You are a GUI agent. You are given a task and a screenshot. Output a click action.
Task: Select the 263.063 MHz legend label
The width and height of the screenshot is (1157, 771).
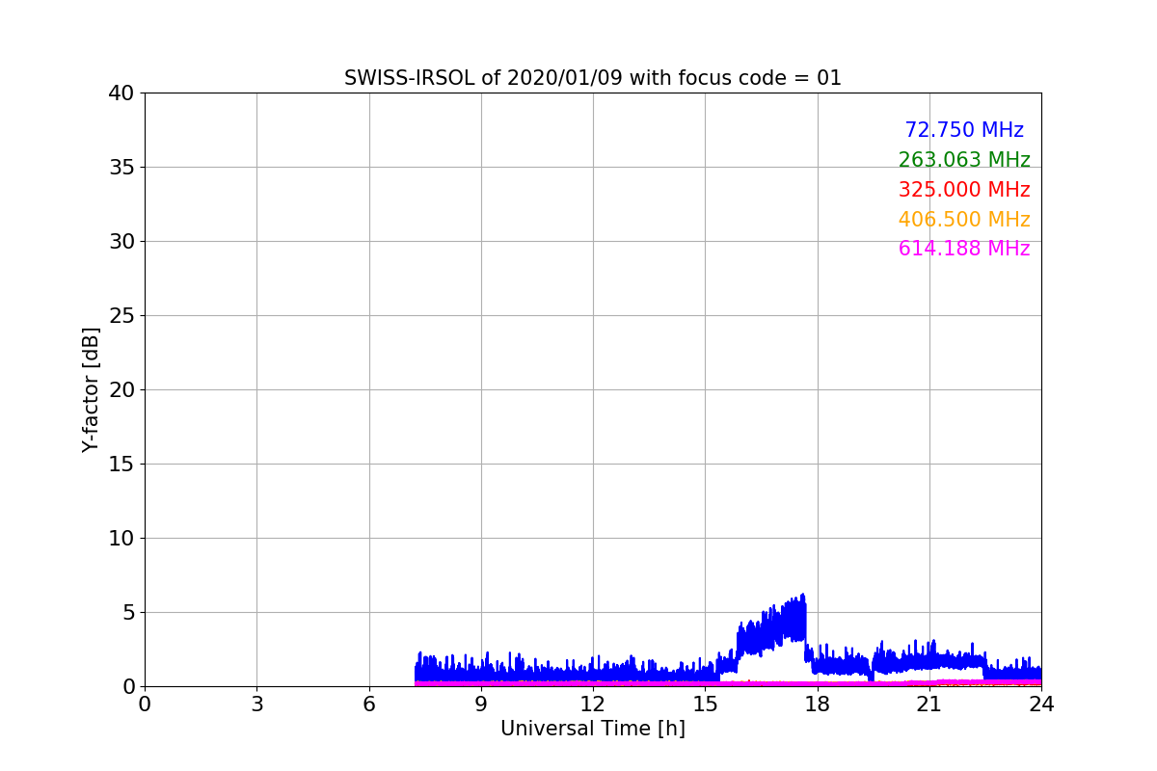(964, 160)
